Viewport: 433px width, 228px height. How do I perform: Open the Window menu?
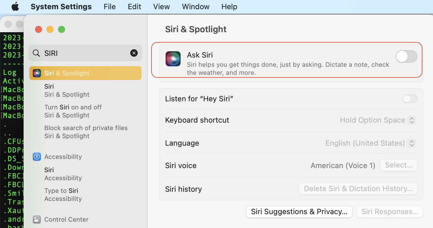coord(196,7)
